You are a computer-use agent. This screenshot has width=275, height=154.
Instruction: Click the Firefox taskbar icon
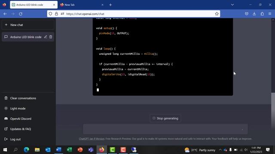[102, 150]
